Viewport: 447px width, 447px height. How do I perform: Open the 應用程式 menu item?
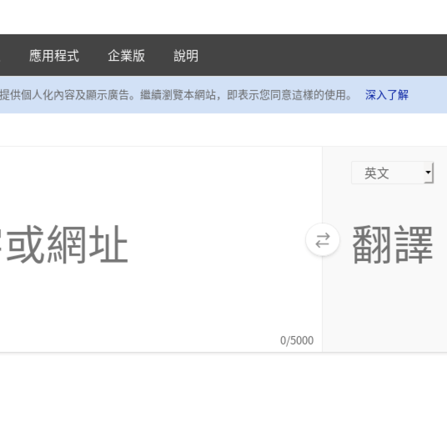(x=54, y=56)
